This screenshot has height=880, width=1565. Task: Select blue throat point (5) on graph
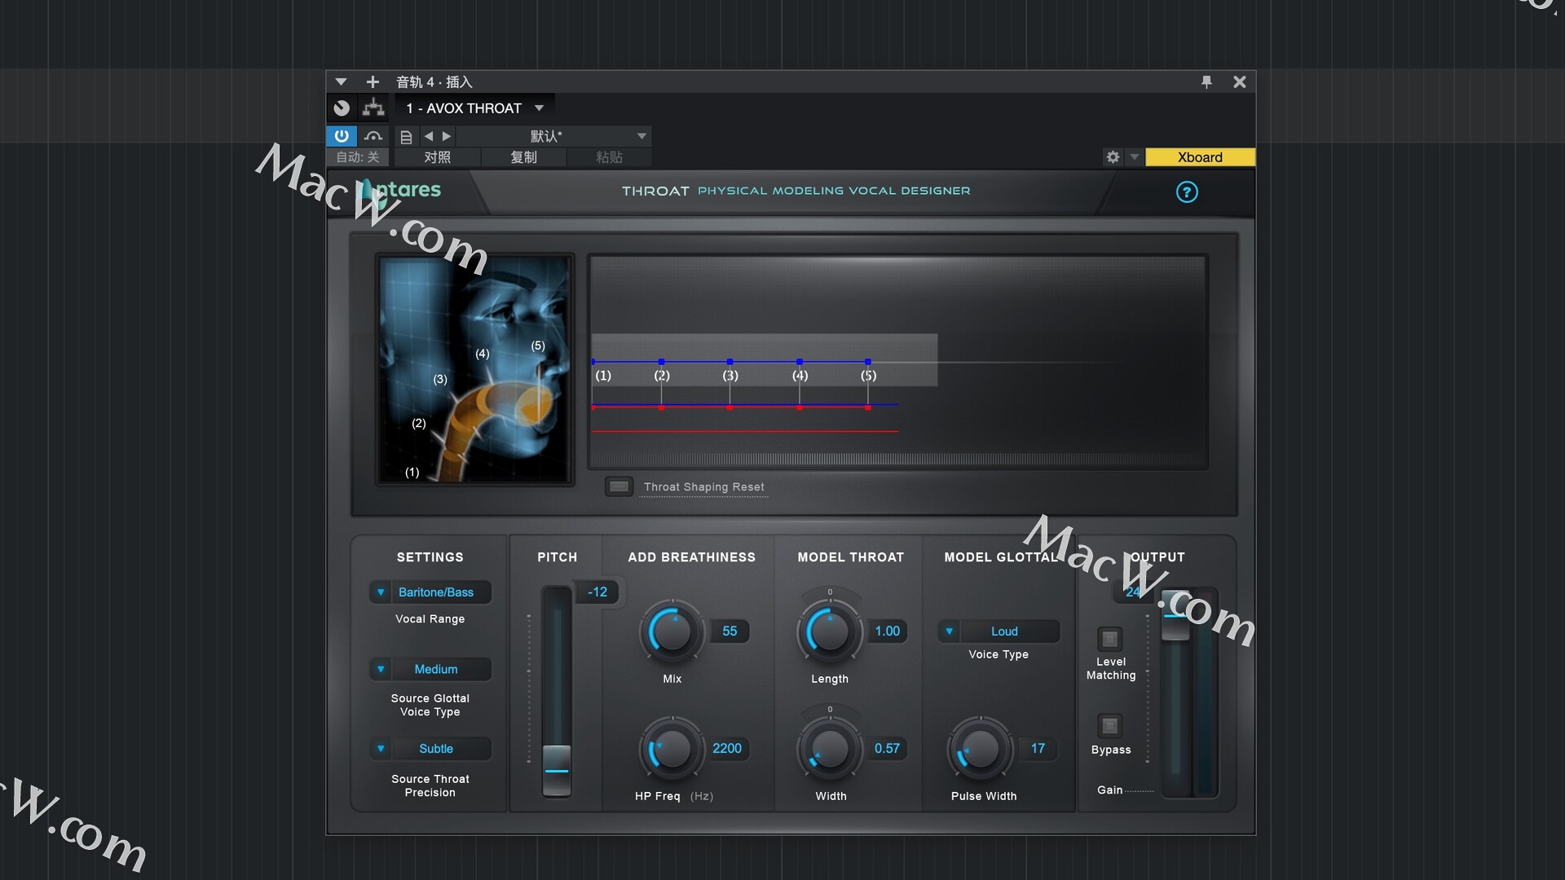(x=868, y=361)
